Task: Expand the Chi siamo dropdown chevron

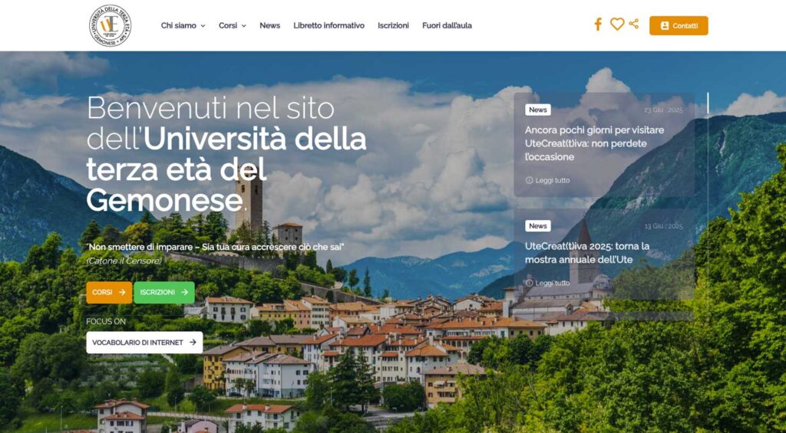Action: click(x=203, y=26)
